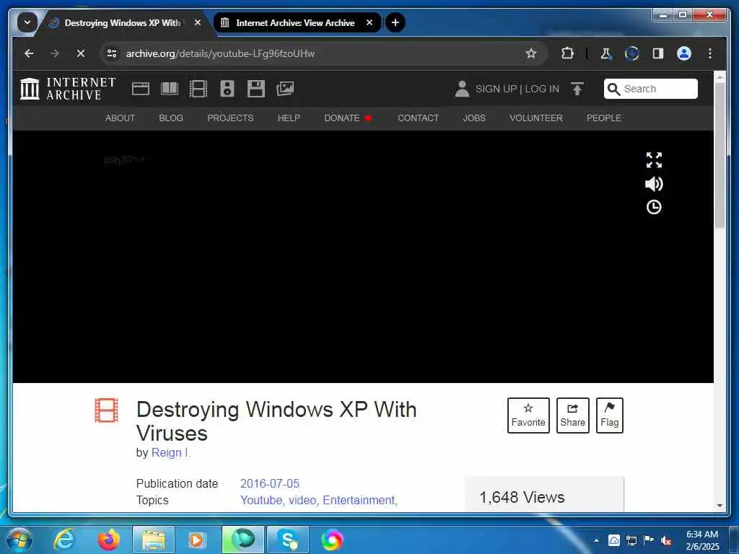Close the Internet Archive: View Archive tab
This screenshot has height=554, width=739.
click(369, 22)
